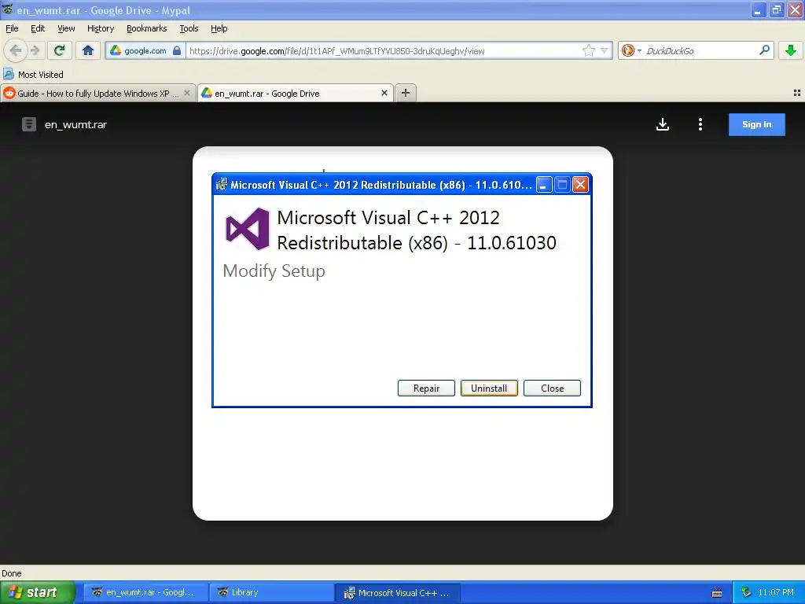The width and height of the screenshot is (805, 604).
Task: Click the Mypal raccoon icon in title bar
Action: (7, 9)
